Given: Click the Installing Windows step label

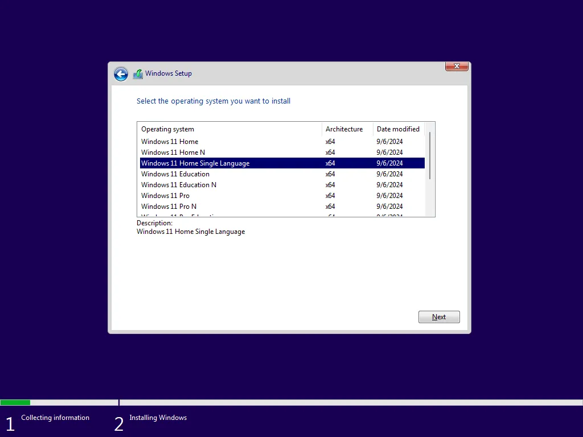Looking at the screenshot, I should click(158, 417).
